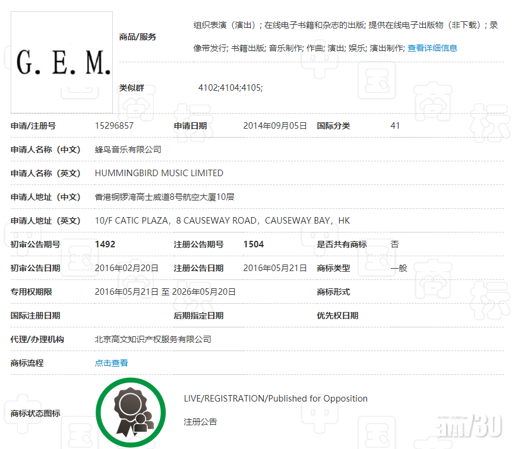Click preliminary announcement issue number 1492

click(105, 244)
